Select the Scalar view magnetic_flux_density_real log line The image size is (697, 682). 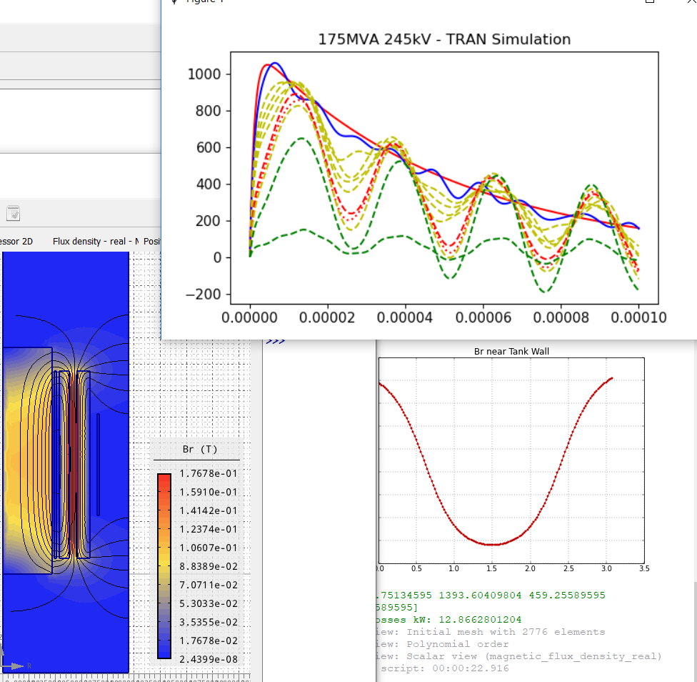(518, 656)
